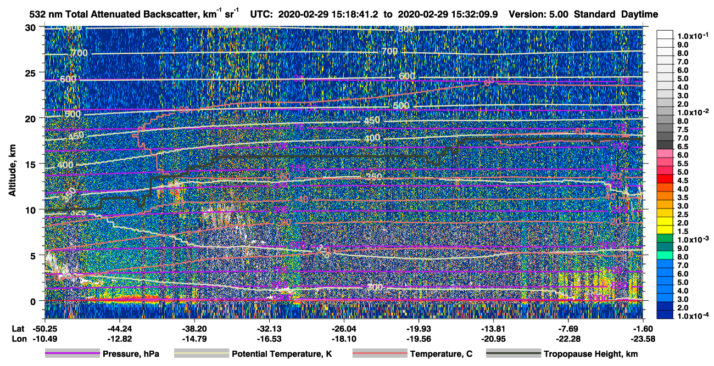Click the latitude value '-38.20'
This screenshot has width=714, height=366.
coord(194,328)
